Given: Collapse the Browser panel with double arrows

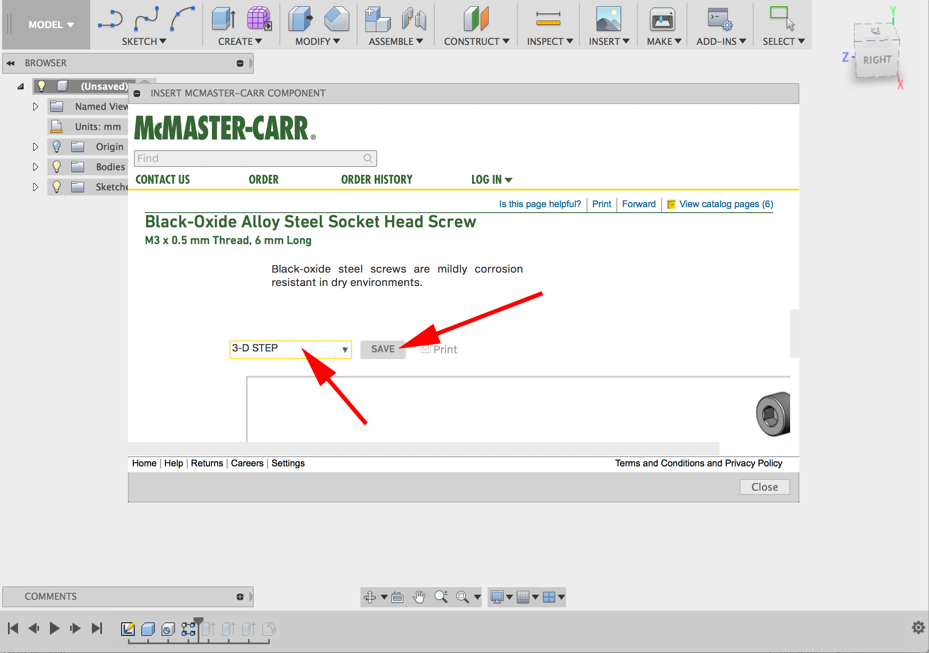Looking at the screenshot, I should pos(10,63).
